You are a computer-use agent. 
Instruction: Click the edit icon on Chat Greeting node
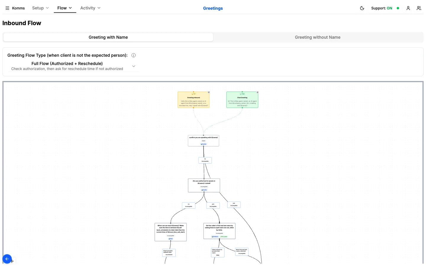258,92
